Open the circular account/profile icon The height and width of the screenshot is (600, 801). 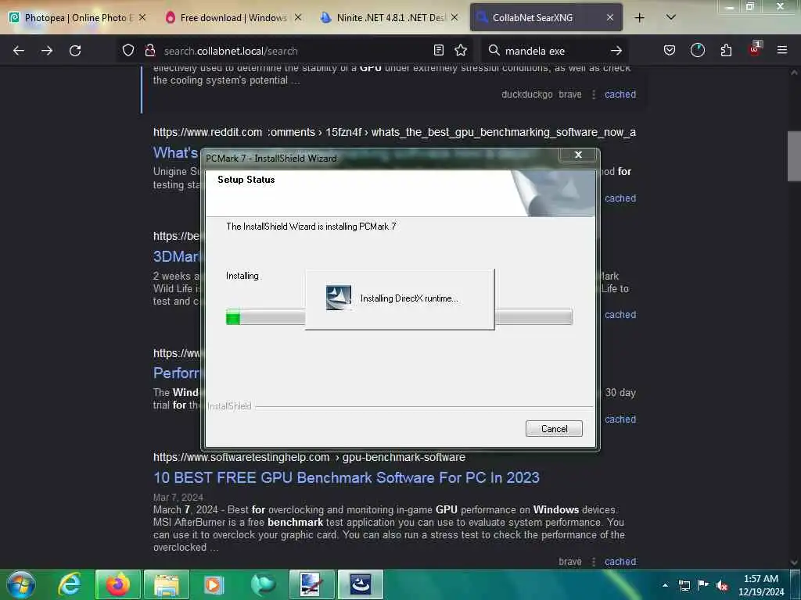tap(697, 50)
